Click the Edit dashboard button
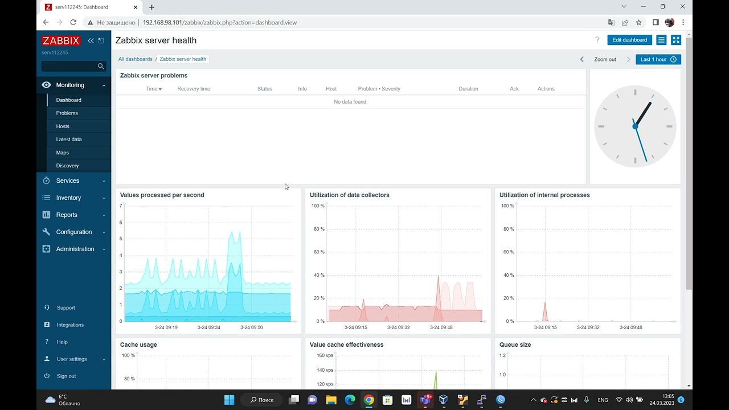This screenshot has height=410, width=729. (x=629, y=40)
